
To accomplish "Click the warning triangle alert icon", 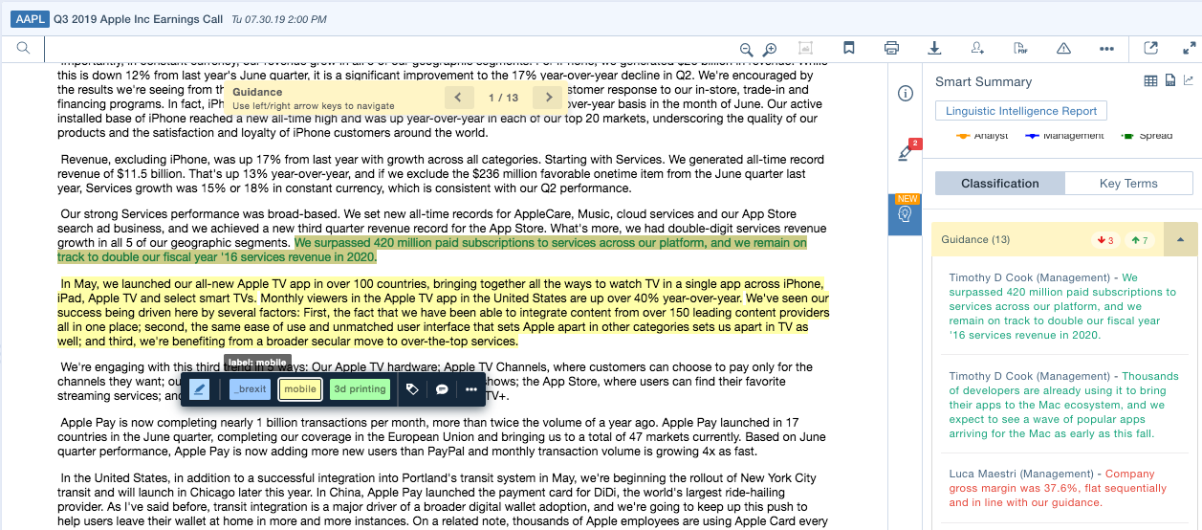I will click(1063, 48).
